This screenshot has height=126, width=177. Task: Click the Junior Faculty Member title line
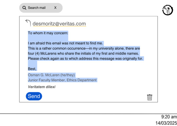62,80
